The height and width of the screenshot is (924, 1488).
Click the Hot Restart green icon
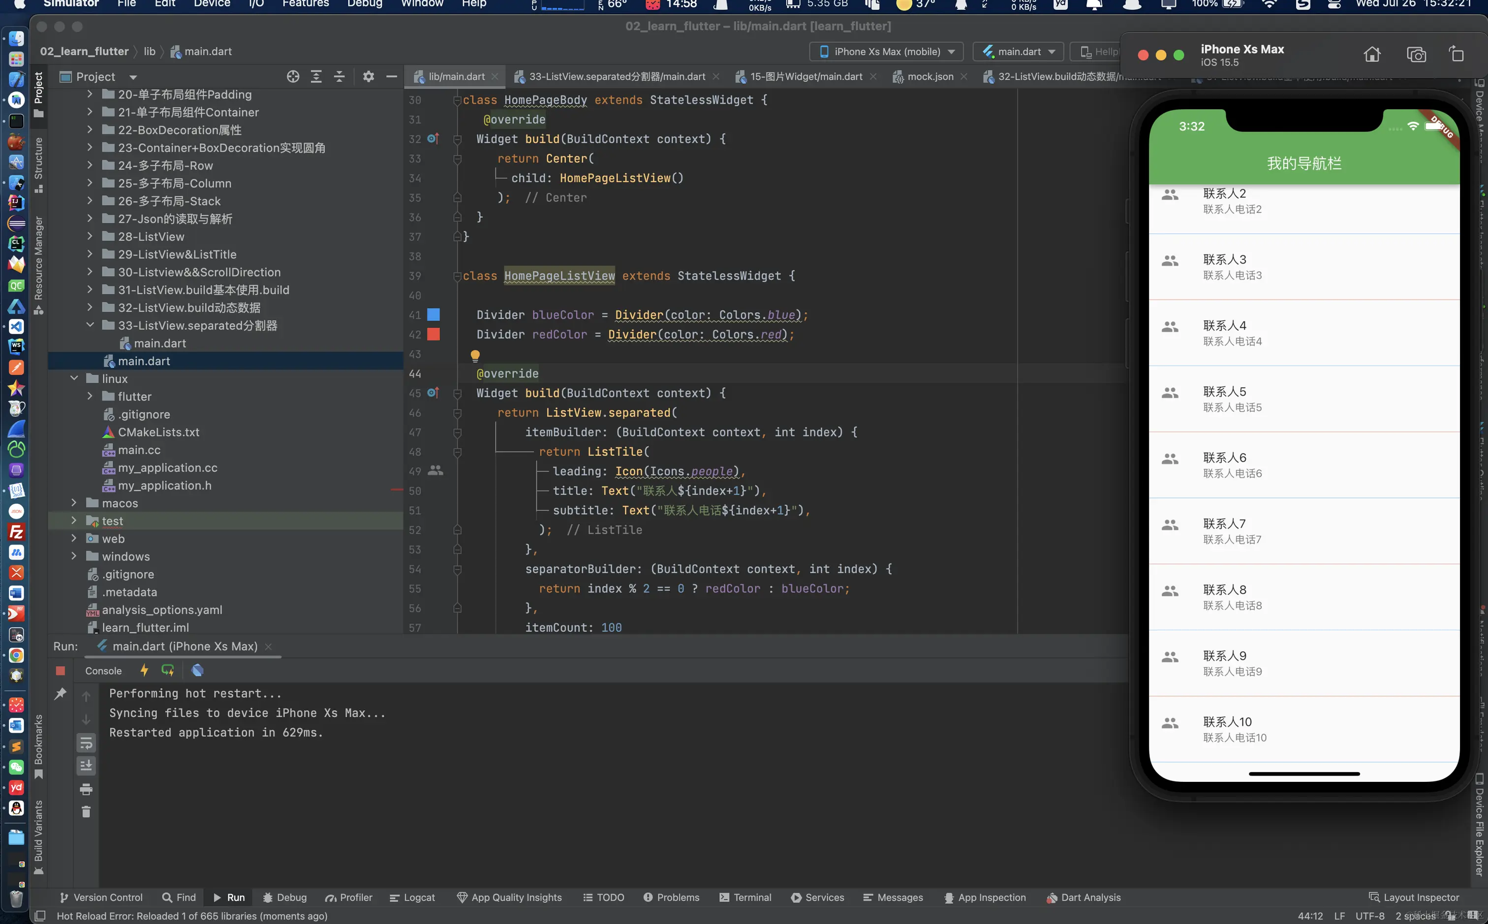point(167,671)
